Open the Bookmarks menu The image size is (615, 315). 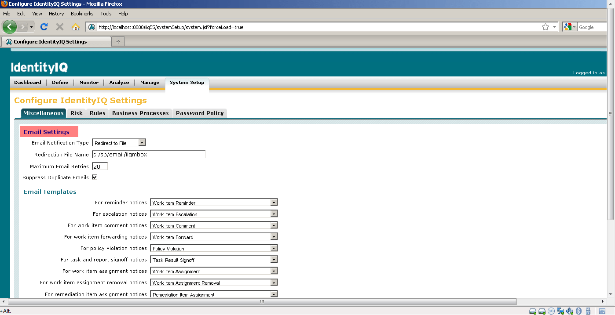(x=82, y=14)
